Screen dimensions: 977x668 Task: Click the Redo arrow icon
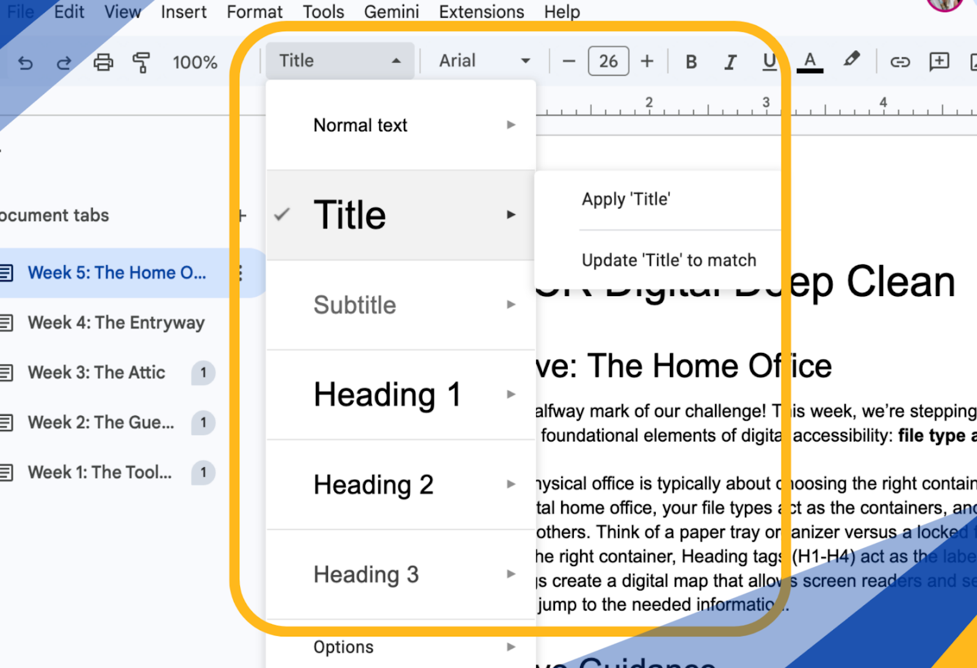[64, 62]
